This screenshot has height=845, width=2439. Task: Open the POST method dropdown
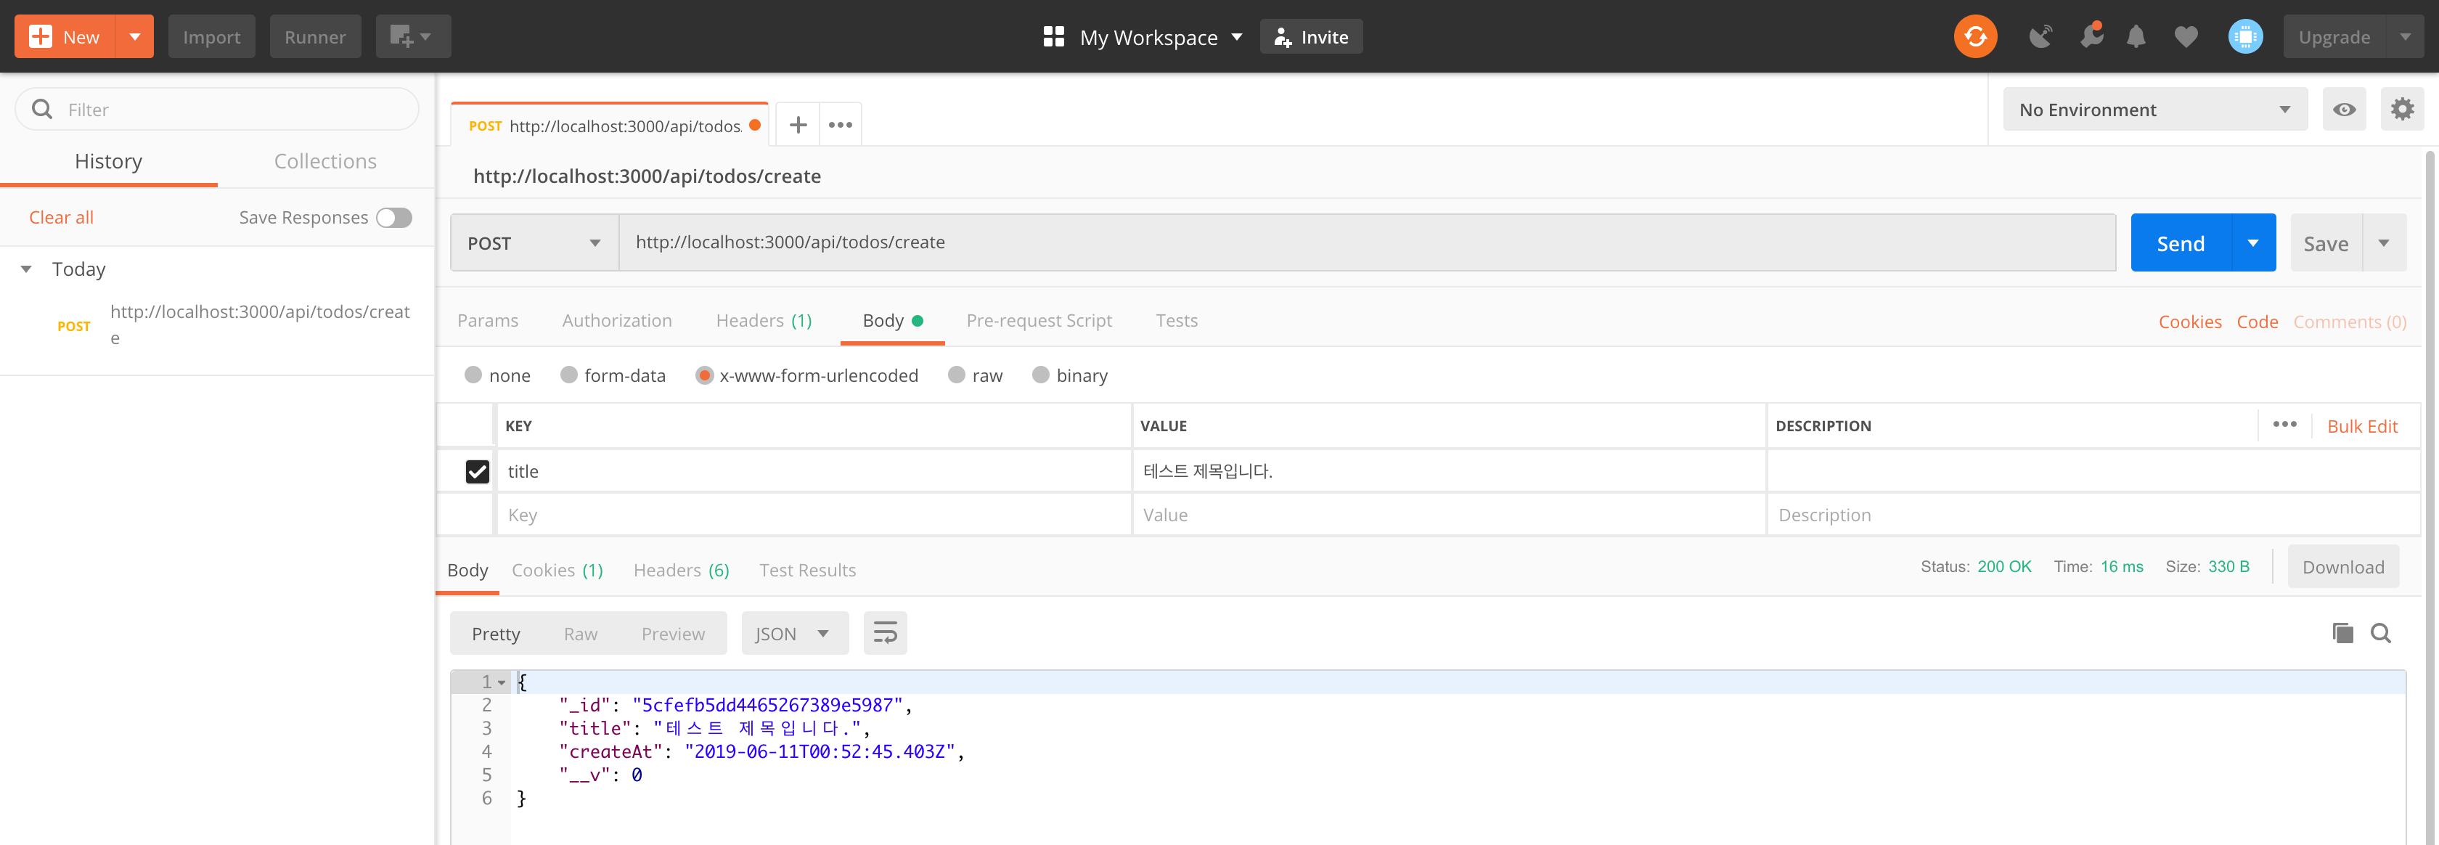534,243
